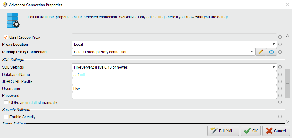This screenshot has height=138, width=292.
Task: Click info icon beside Username field
Action: coord(280,89)
